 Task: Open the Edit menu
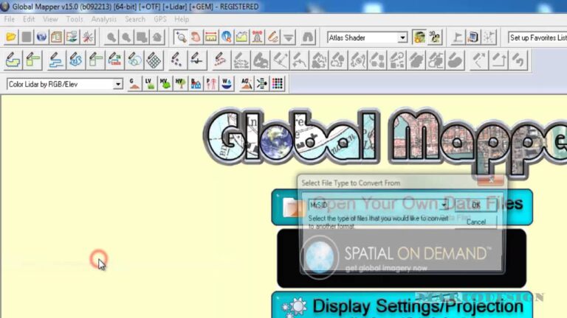pos(29,19)
